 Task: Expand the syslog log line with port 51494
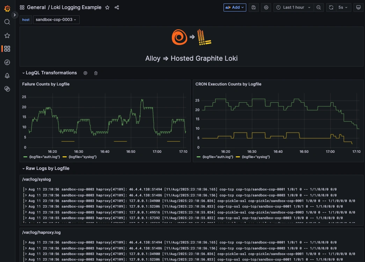click(x=25, y=189)
